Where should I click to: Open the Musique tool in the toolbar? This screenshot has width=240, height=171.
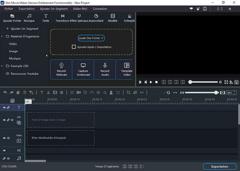(29, 18)
